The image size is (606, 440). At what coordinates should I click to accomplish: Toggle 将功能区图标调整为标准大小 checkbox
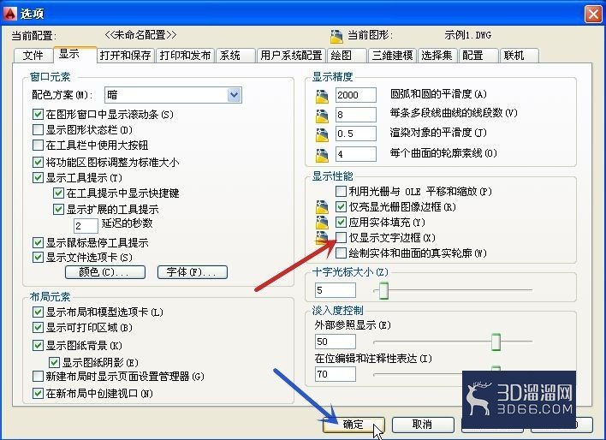(x=38, y=162)
